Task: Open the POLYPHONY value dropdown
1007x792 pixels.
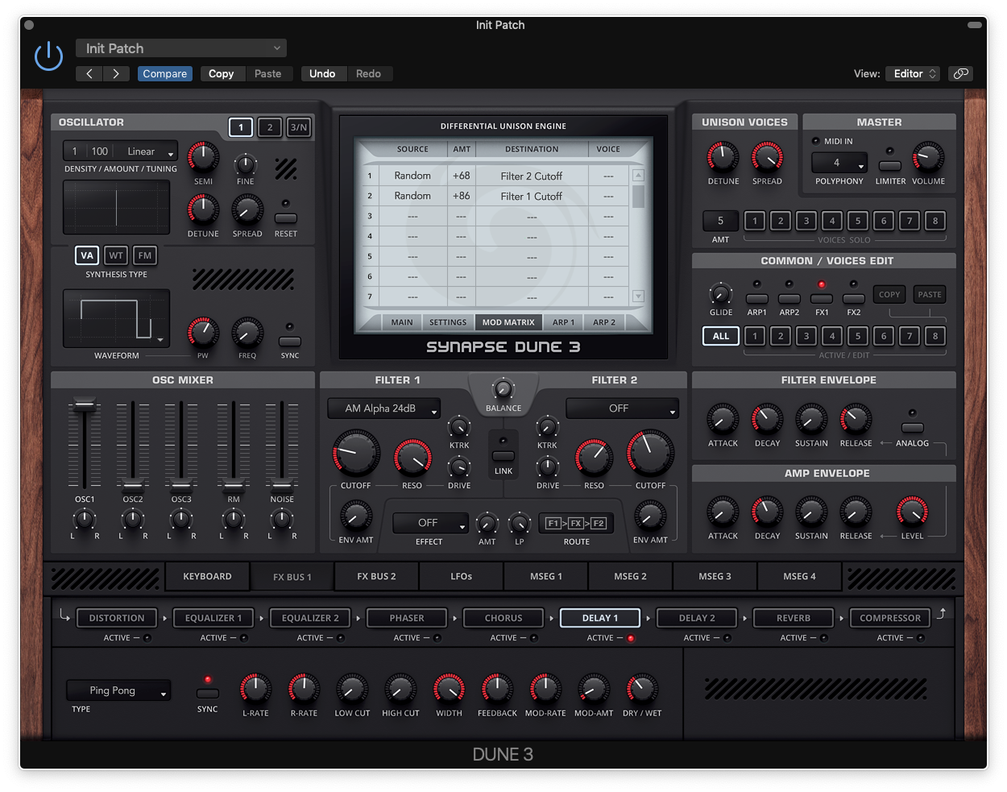Action: pos(839,163)
